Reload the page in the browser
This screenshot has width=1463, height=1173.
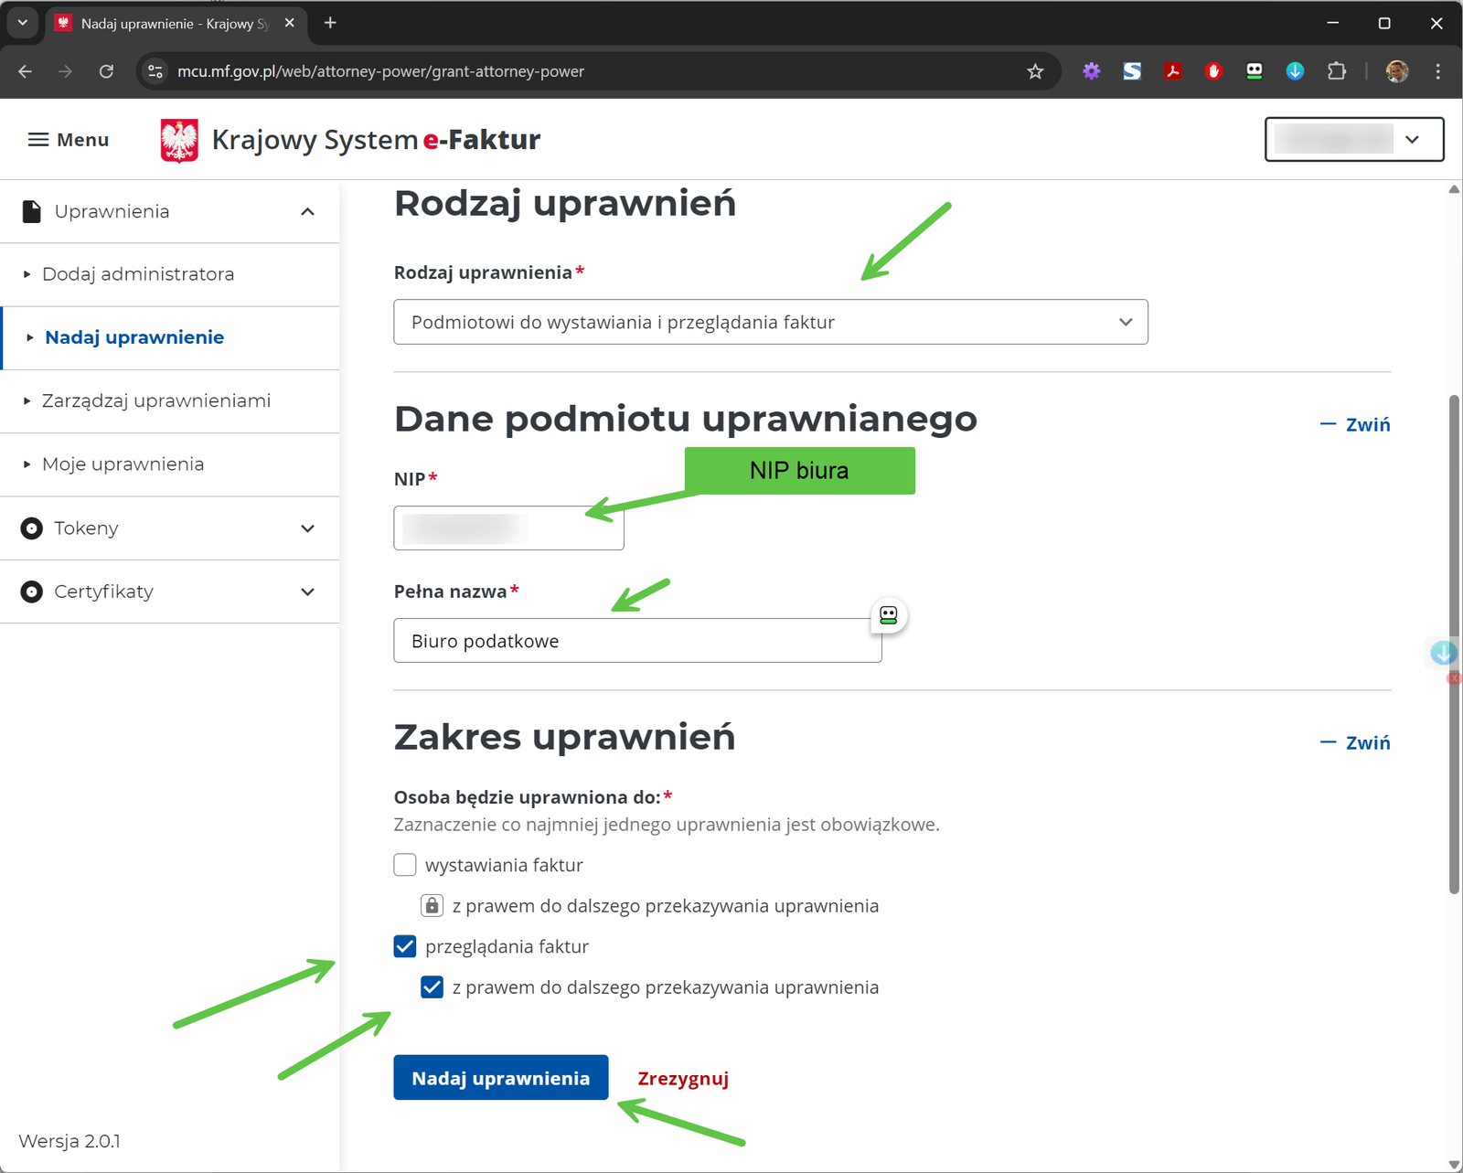click(106, 71)
